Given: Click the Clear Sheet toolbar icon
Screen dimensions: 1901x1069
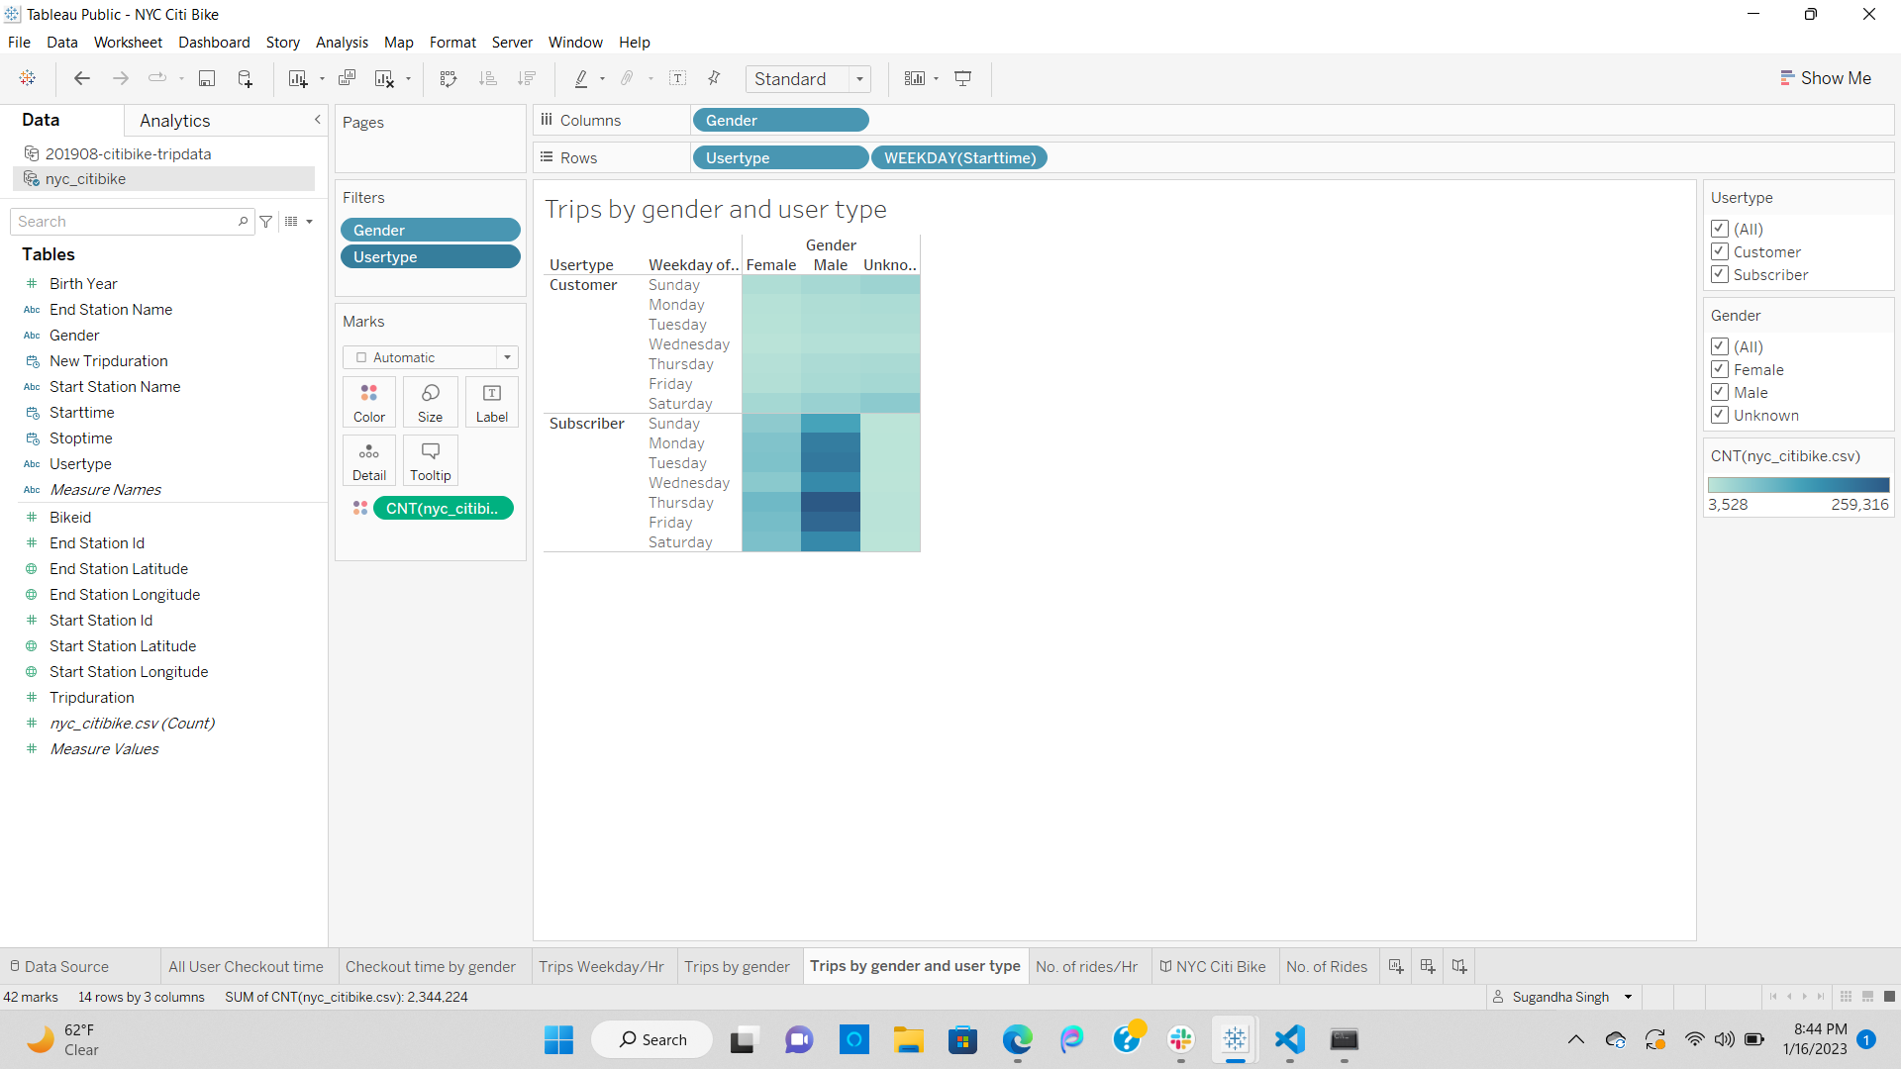Looking at the screenshot, I should (x=384, y=78).
